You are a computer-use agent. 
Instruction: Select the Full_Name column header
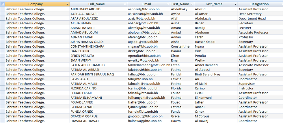coord(98,4)
